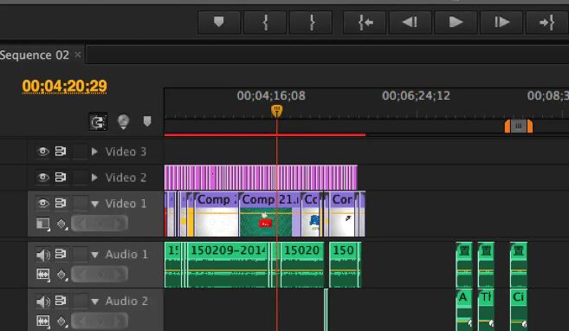569x331 pixels.
Task: Select the Audio 1 track header label
Action: (126, 255)
